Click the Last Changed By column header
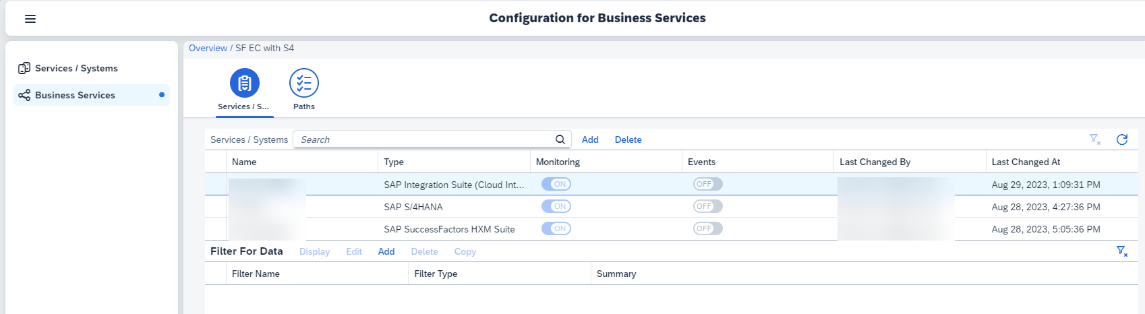 point(910,162)
